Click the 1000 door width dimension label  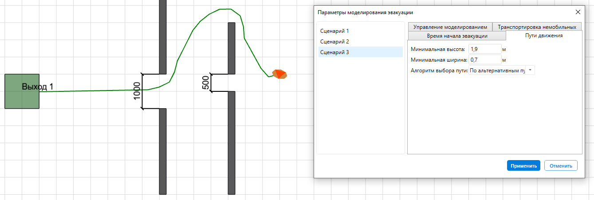[137, 91]
